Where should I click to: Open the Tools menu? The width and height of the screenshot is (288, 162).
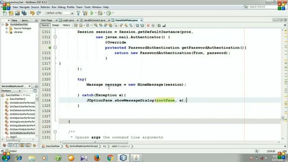[x=87, y=7]
